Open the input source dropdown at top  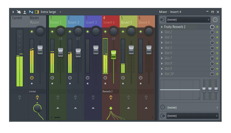tap(188, 20)
